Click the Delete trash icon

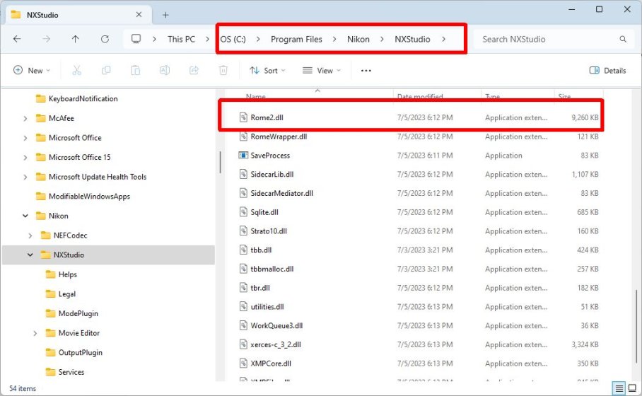point(223,71)
